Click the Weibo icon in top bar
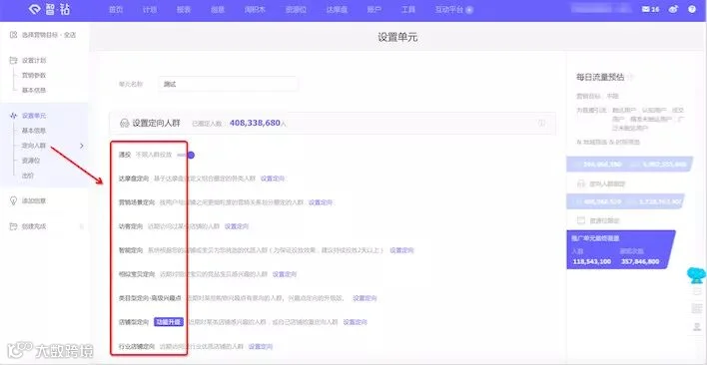The width and height of the screenshot is (707, 365). click(x=674, y=9)
